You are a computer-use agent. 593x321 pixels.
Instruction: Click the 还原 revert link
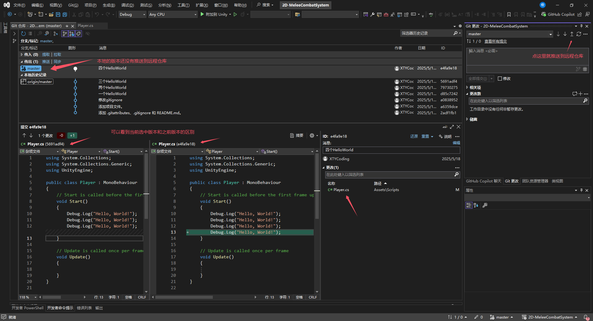click(414, 136)
